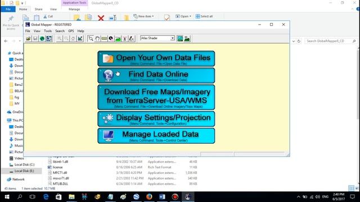Open Microsoft Edge from the taskbar
Viewport: 360px width, 202px height.
coord(46,197)
